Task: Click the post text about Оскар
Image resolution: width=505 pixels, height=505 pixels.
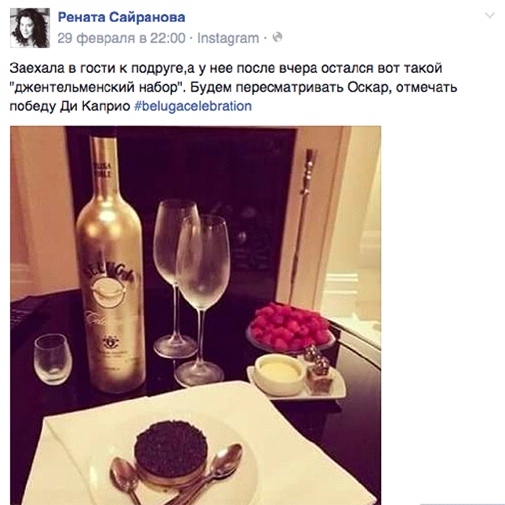Action: [x=233, y=87]
